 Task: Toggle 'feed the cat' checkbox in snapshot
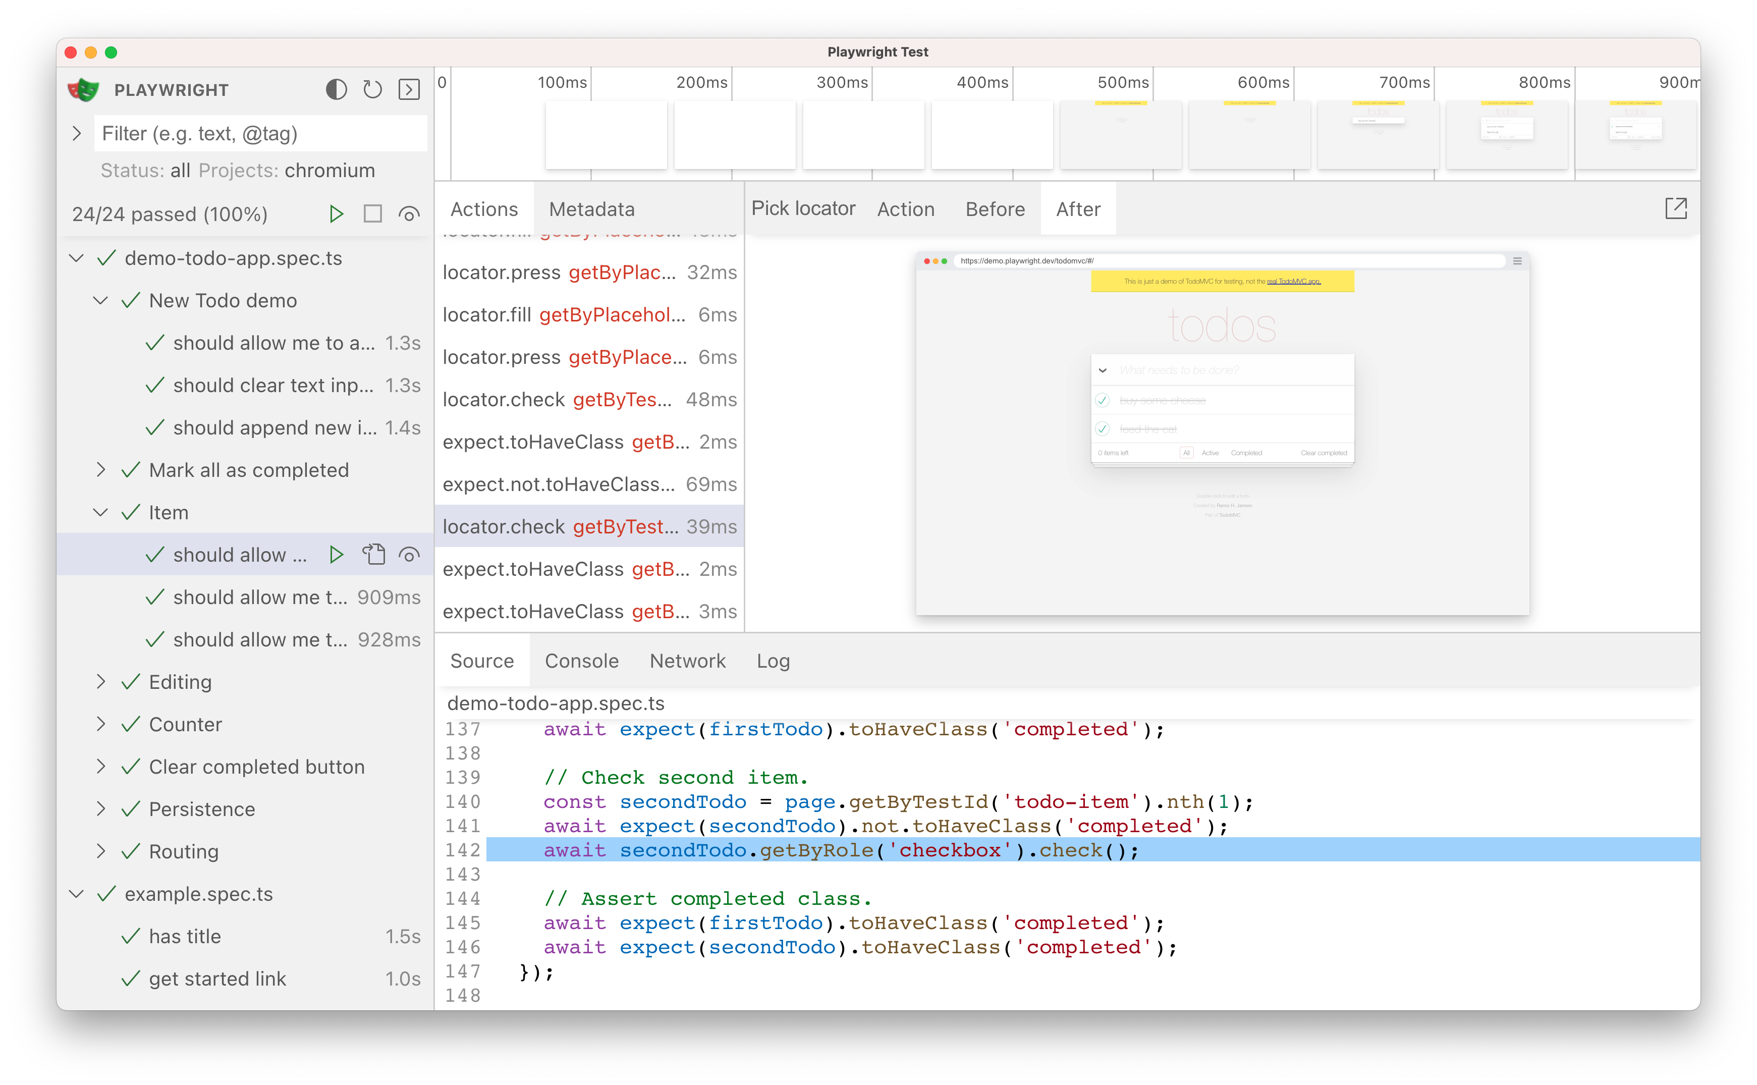click(1103, 429)
